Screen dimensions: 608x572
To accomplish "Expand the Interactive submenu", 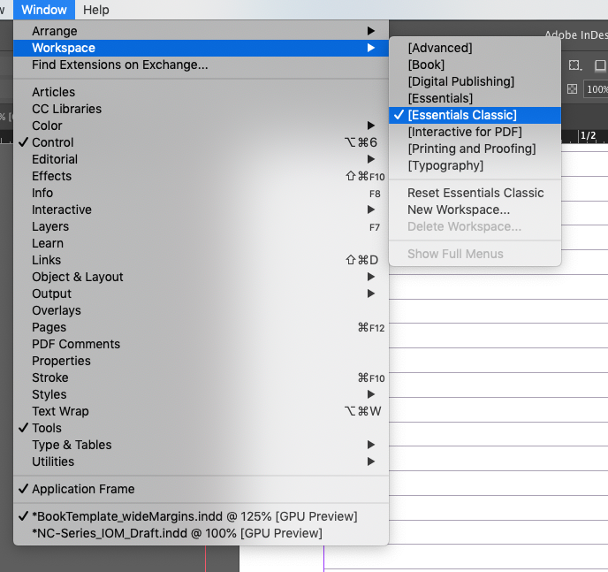I will pyautogui.click(x=201, y=210).
